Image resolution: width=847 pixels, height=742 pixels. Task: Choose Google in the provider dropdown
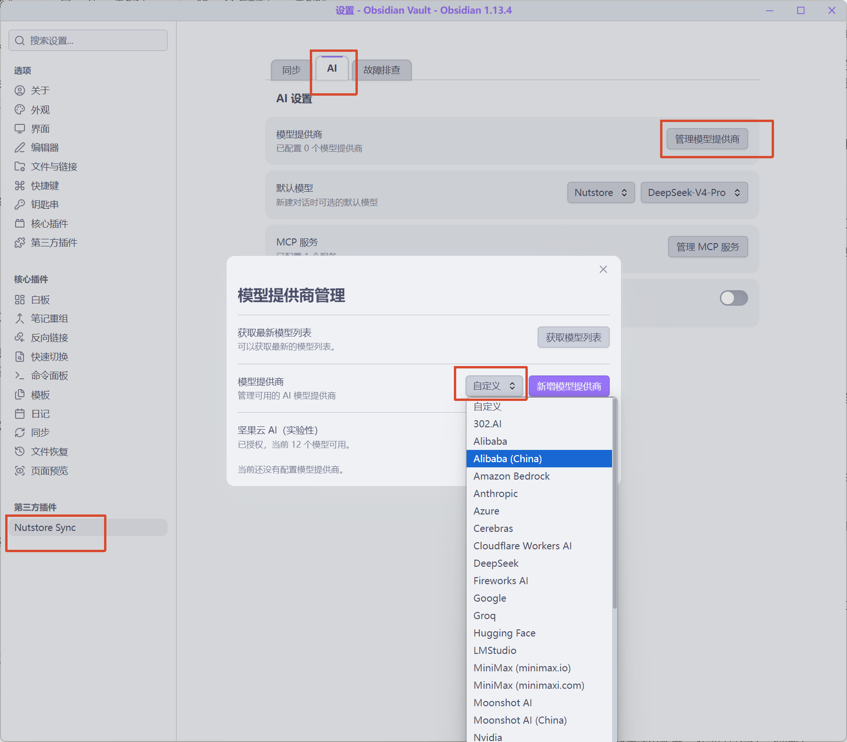[539, 598]
